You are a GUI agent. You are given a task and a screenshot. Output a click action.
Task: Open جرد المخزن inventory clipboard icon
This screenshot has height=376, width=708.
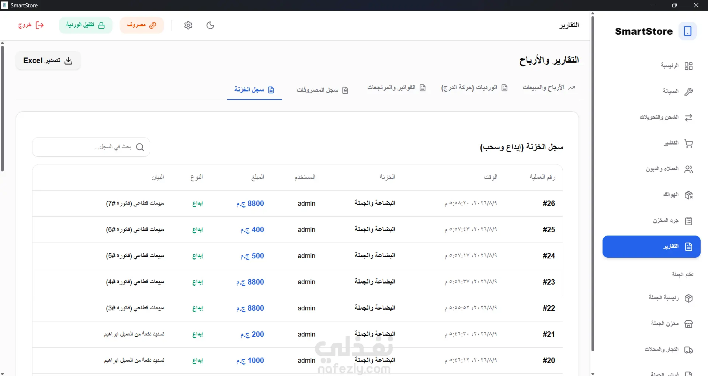688,221
